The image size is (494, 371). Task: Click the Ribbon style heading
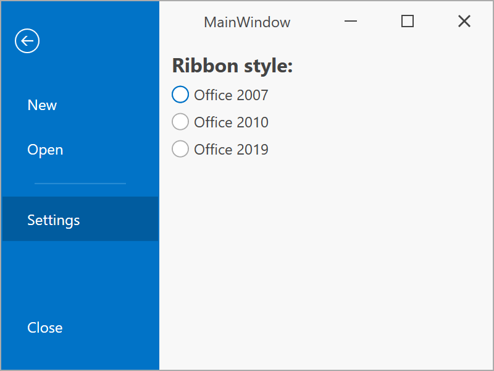coord(232,66)
